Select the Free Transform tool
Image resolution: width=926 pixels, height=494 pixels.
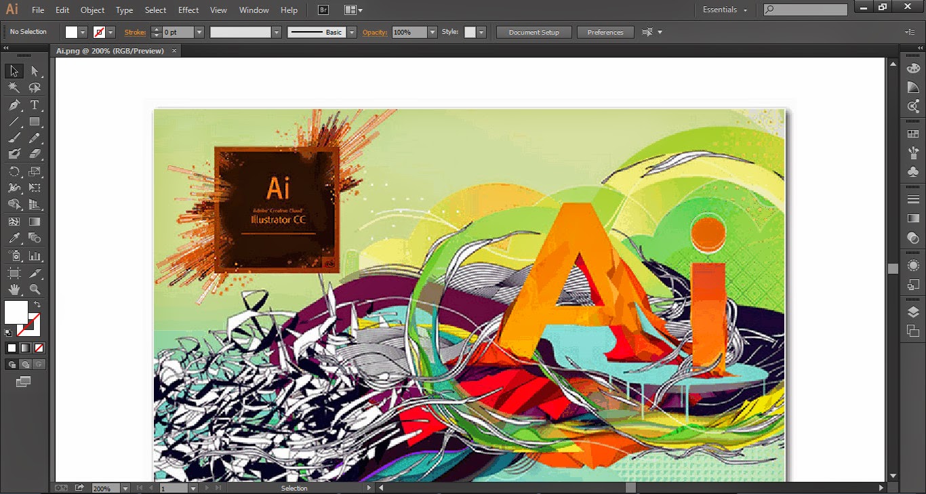(35, 188)
